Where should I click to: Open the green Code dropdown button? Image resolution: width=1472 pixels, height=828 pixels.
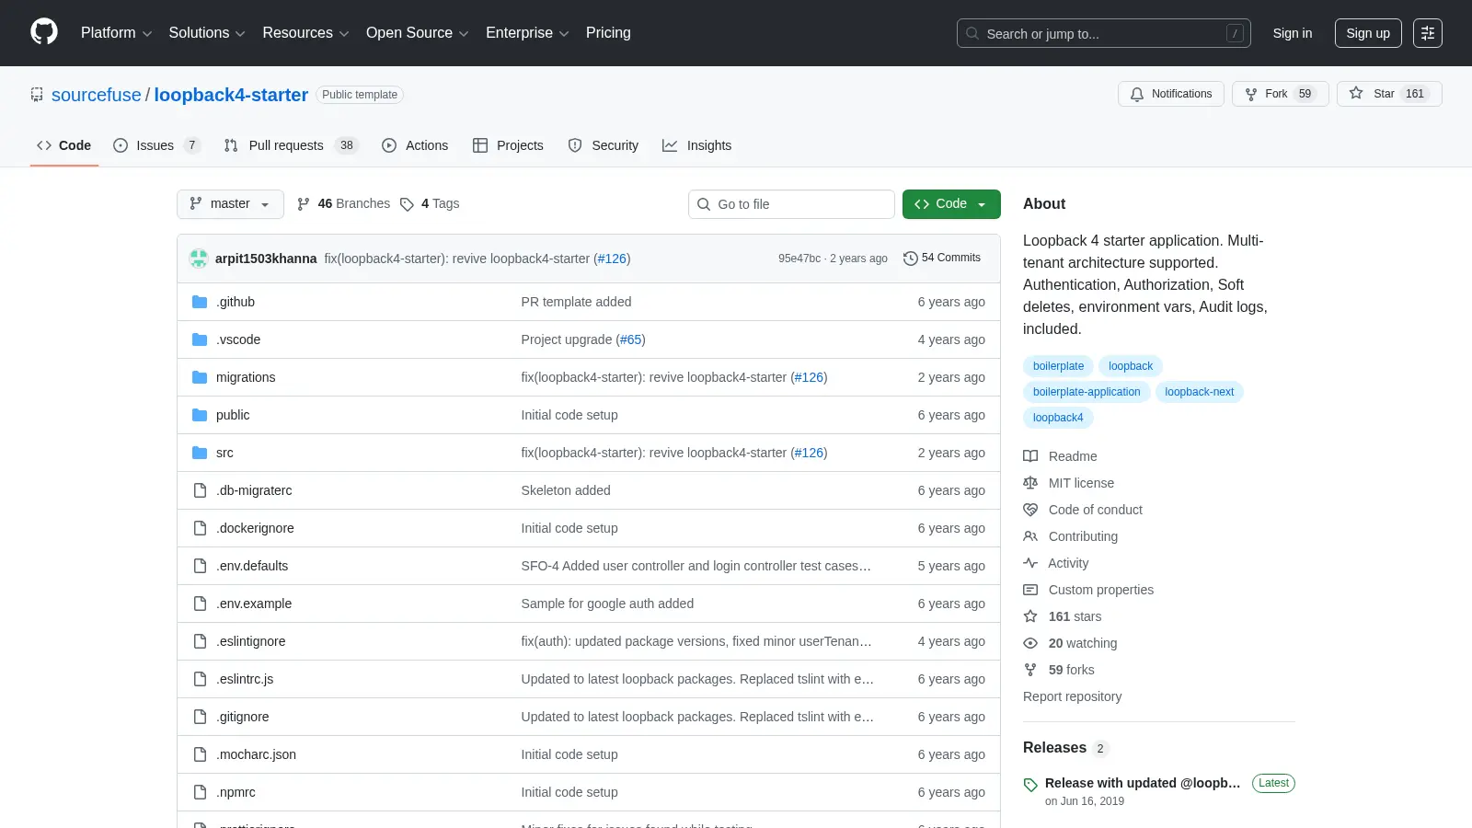pos(951,204)
